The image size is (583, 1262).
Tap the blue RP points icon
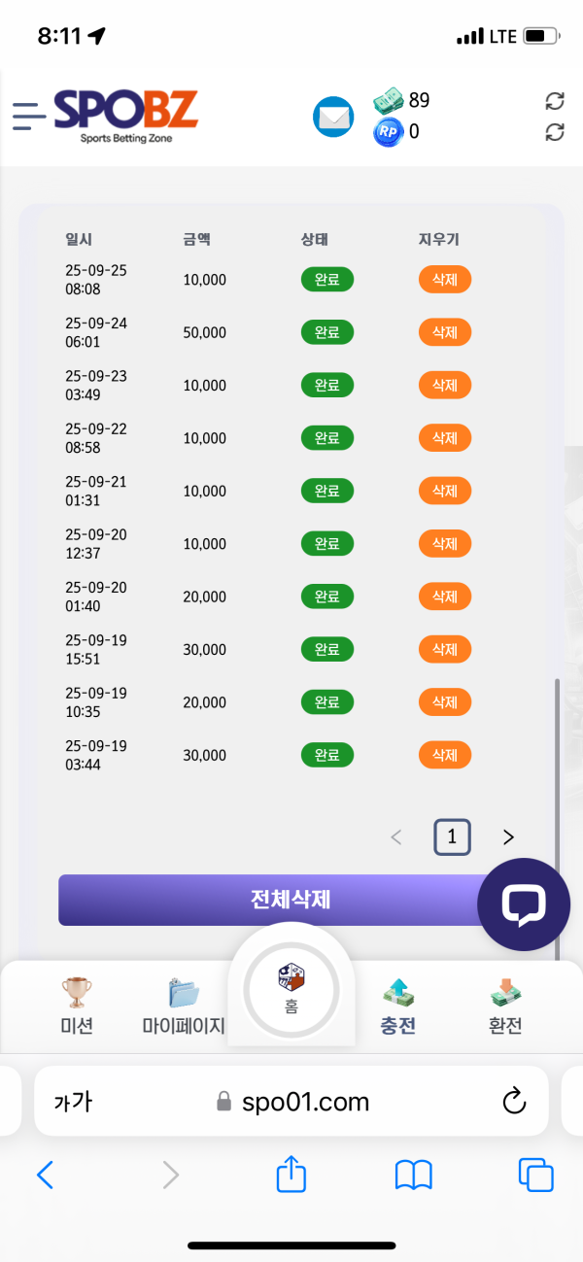[388, 132]
